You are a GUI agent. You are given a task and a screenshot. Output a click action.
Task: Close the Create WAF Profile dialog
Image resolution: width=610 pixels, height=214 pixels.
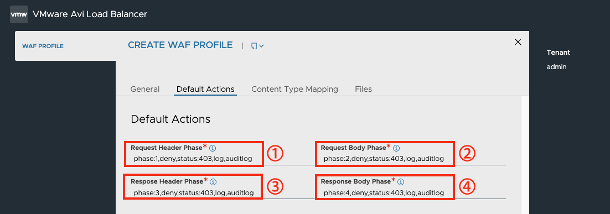(518, 42)
